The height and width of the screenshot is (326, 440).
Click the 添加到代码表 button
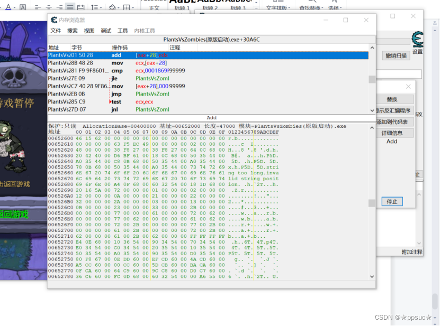point(395,122)
